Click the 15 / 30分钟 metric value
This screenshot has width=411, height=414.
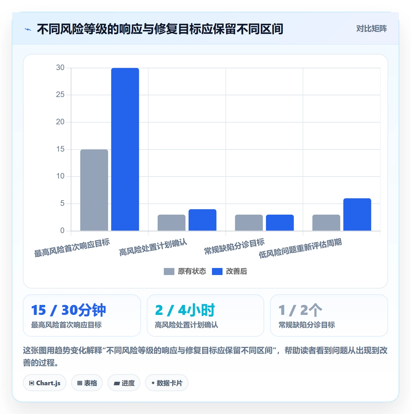click(68, 310)
